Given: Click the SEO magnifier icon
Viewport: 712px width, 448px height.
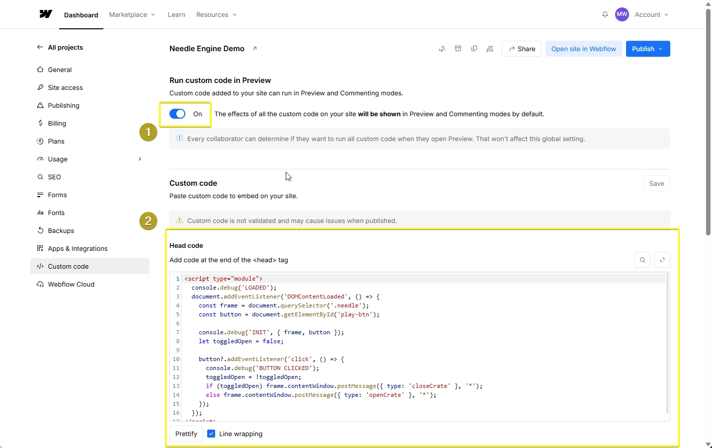Looking at the screenshot, I should click(x=40, y=177).
